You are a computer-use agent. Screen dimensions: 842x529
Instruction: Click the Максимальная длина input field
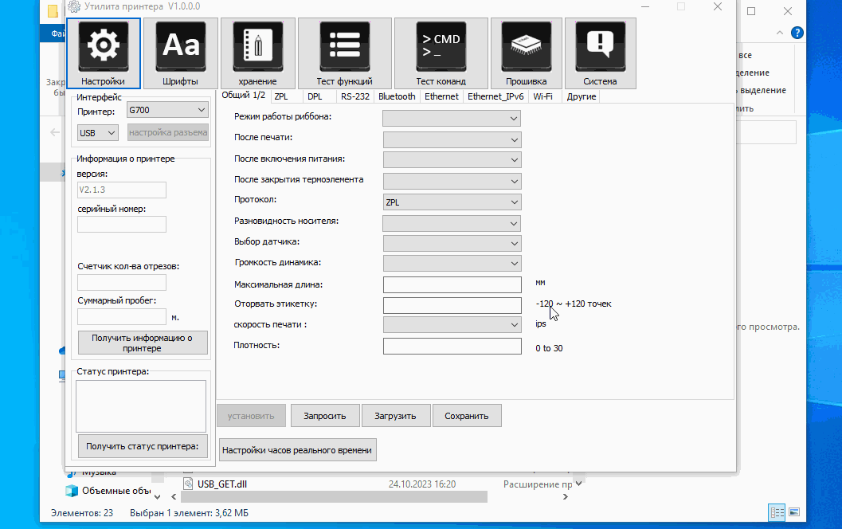pyautogui.click(x=452, y=284)
